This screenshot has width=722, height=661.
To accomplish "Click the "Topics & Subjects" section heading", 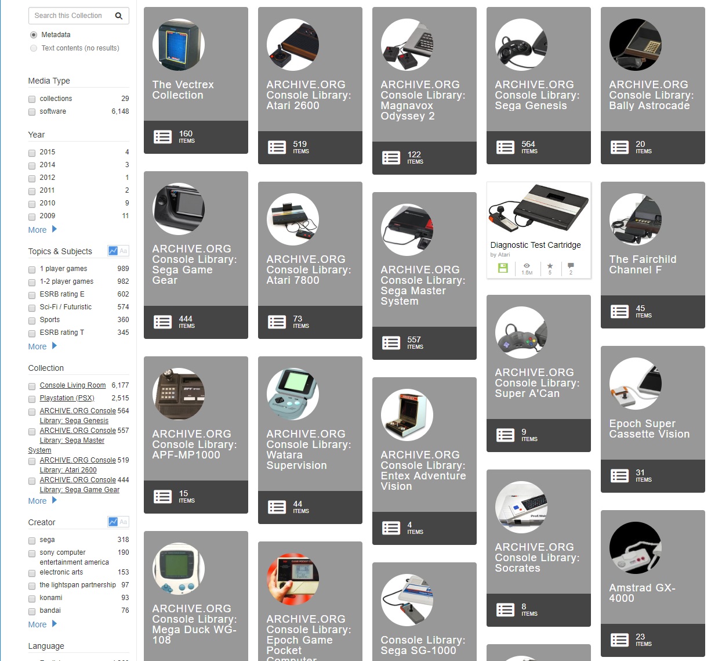I will point(60,251).
